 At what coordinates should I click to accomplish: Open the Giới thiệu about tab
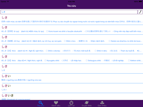102,104
